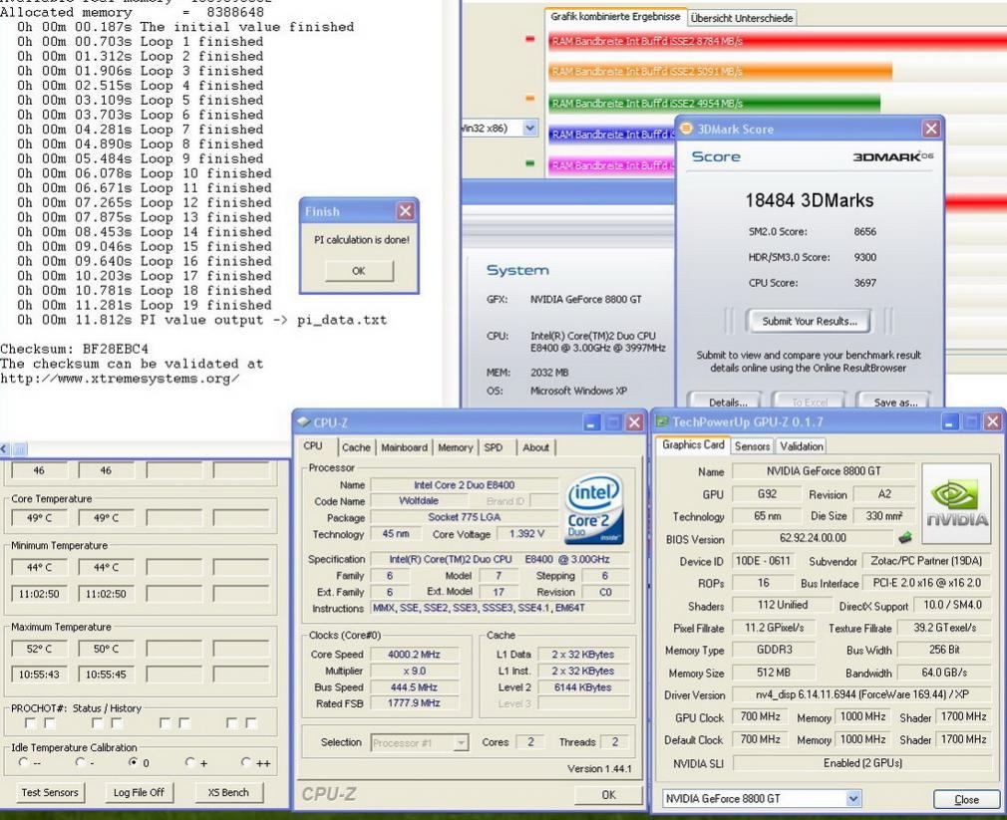Viewport: 1007px width, 820px height.
Task: Click the Core Speed field showing 4000.2 MHz
Action: coord(414,655)
